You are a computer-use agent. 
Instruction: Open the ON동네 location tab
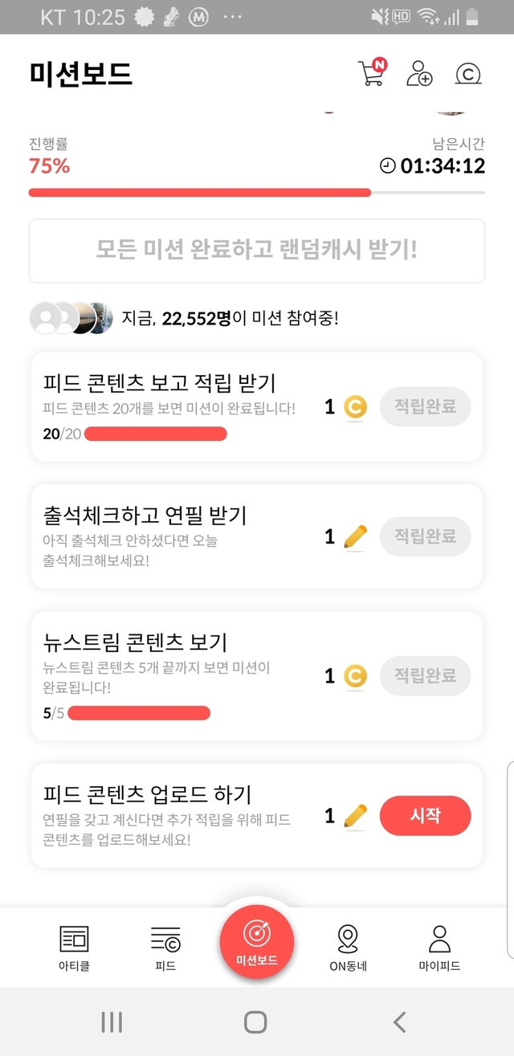click(x=348, y=948)
